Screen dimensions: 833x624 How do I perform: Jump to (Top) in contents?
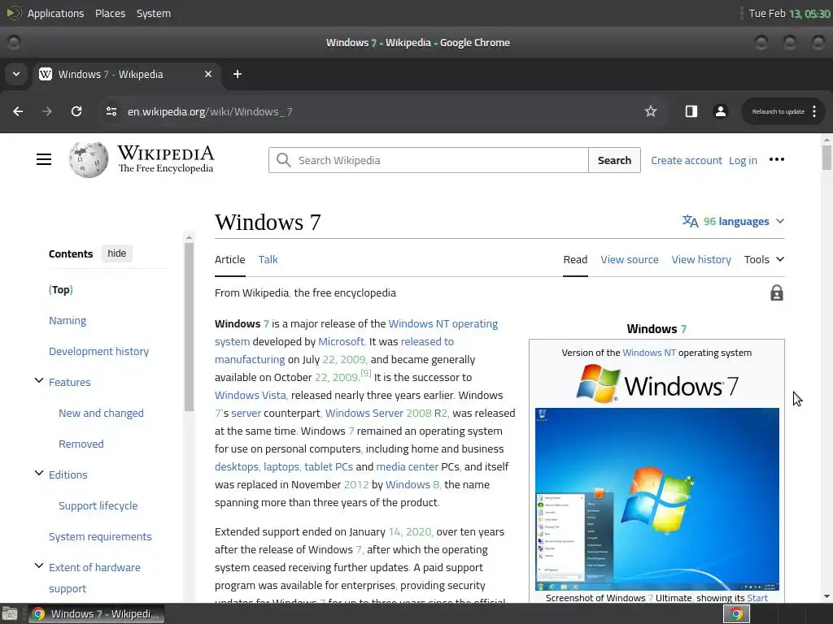[x=60, y=290]
